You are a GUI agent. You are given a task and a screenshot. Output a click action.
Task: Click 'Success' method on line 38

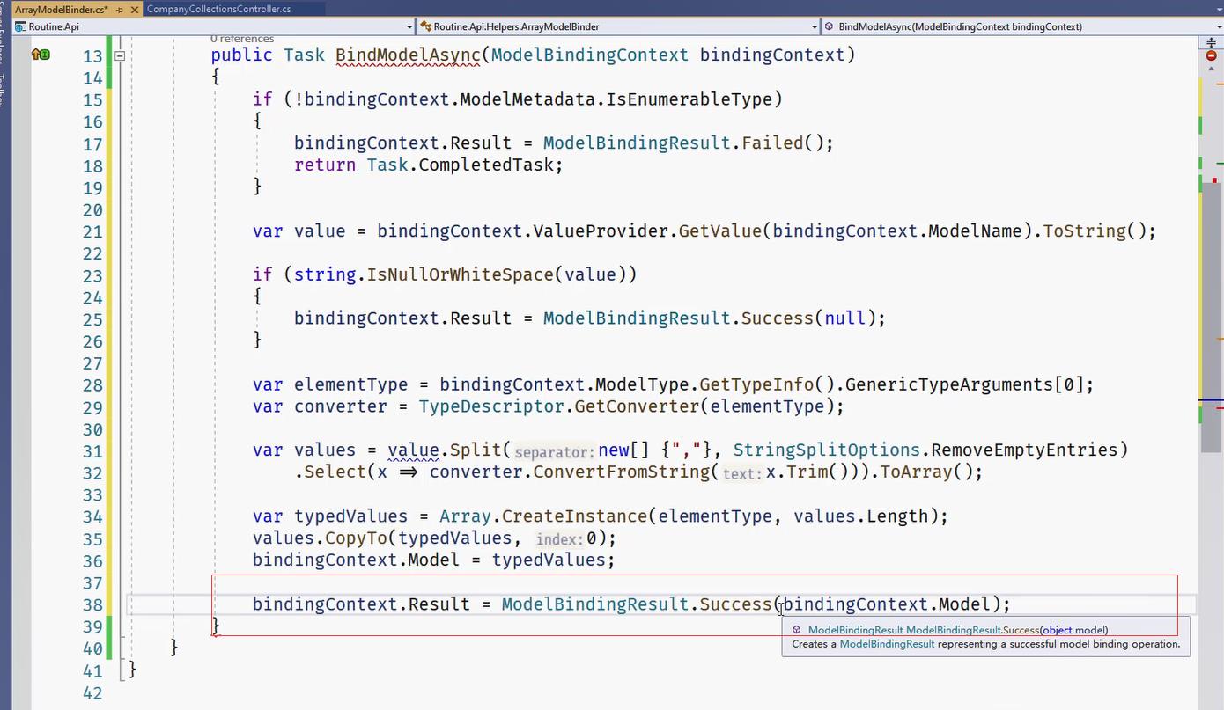(736, 604)
